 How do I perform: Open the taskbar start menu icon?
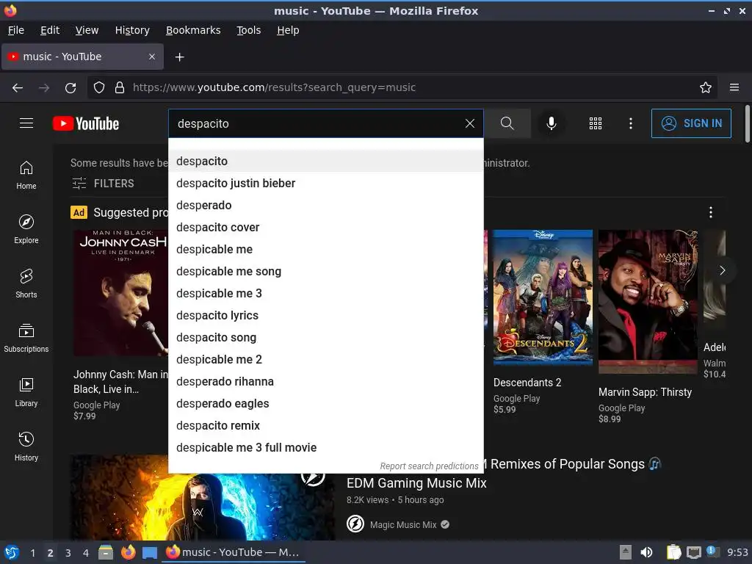pyautogui.click(x=12, y=552)
